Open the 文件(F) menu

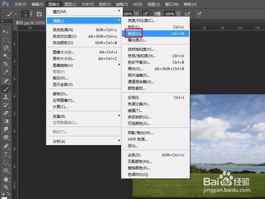[x=20, y=4]
